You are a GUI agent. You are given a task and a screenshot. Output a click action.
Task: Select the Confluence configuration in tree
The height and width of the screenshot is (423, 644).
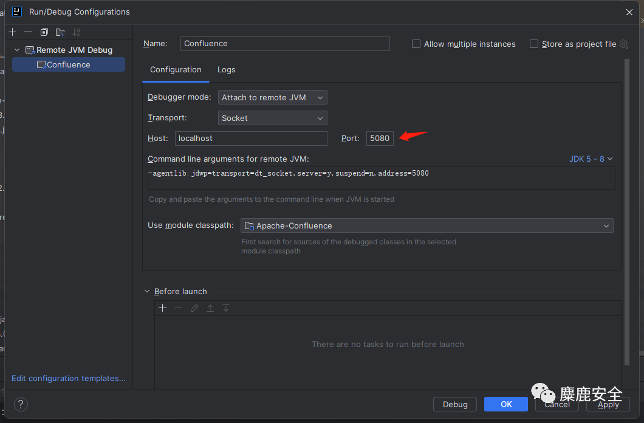click(69, 64)
